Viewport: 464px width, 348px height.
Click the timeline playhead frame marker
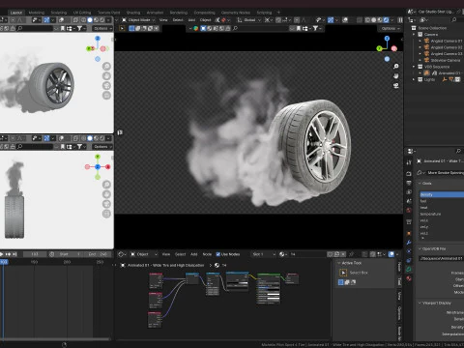(4, 262)
